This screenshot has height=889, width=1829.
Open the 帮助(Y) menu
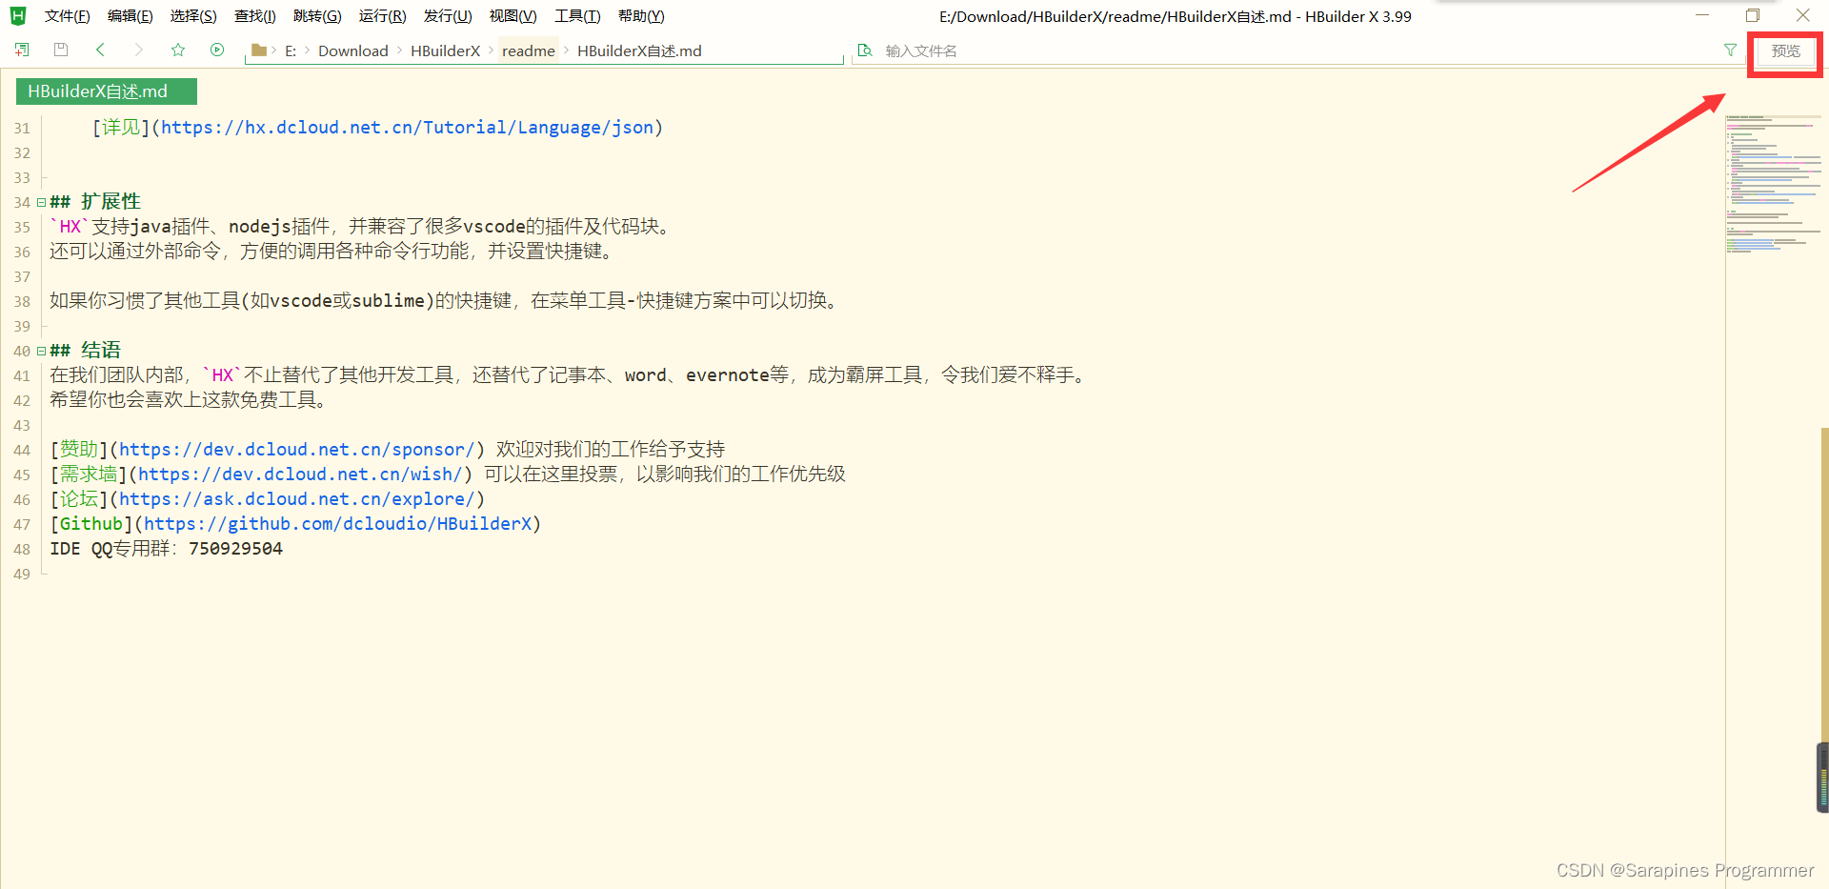point(641,16)
